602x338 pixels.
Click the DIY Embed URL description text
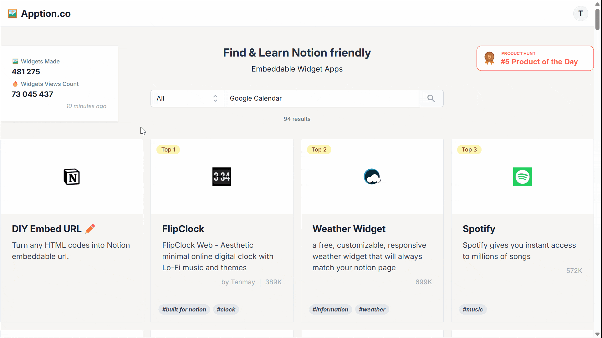[71, 251]
